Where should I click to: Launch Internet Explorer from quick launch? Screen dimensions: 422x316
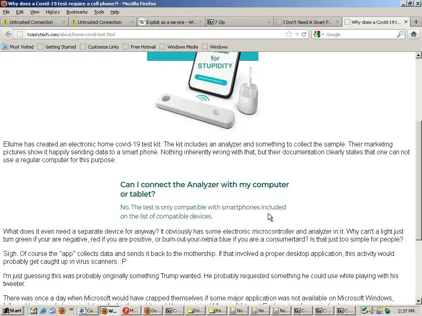click(43, 311)
